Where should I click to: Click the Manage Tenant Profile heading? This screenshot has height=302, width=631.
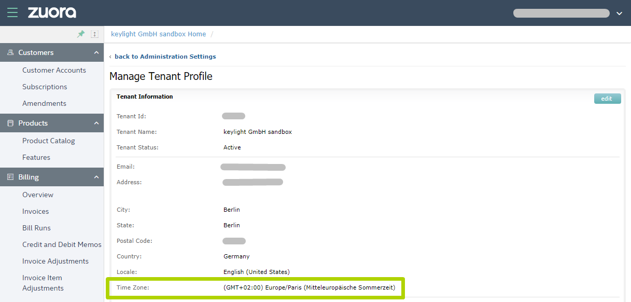(161, 76)
